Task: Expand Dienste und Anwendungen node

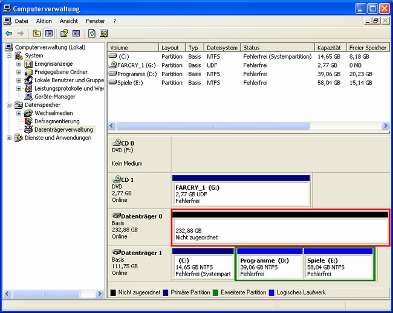Action: 9,138
